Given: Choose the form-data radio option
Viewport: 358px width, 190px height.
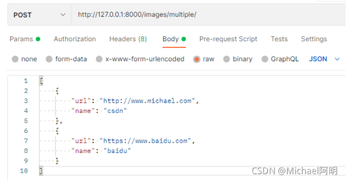Looking at the screenshot, I should click(x=49, y=59).
